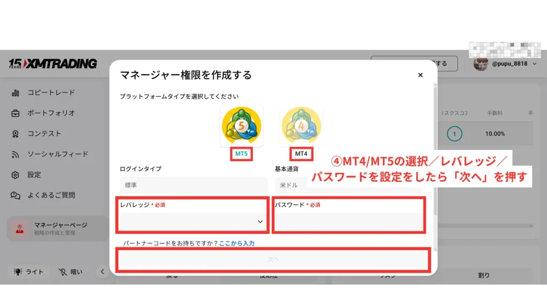Click the contest medal icon
Image resolution: width=547 pixels, height=308 pixels.
[x=16, y=134]
